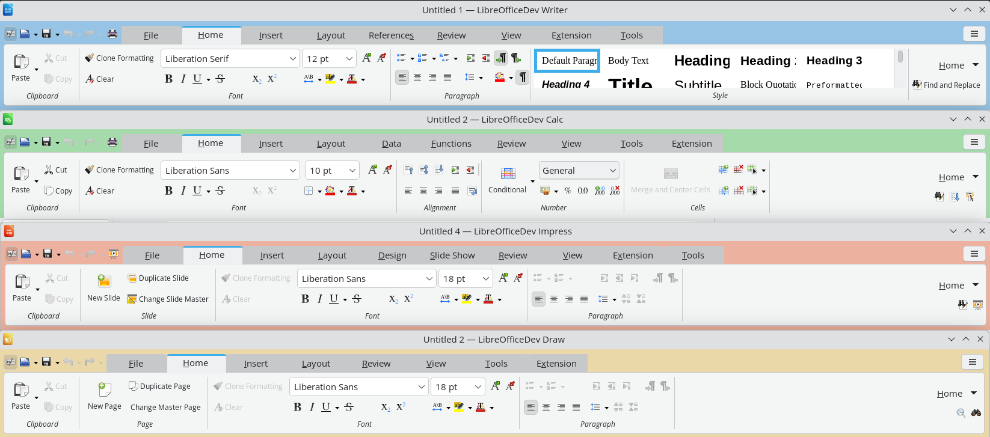
Task: Click Change Slide Master in Impress
Action: (x=168, y=299)
